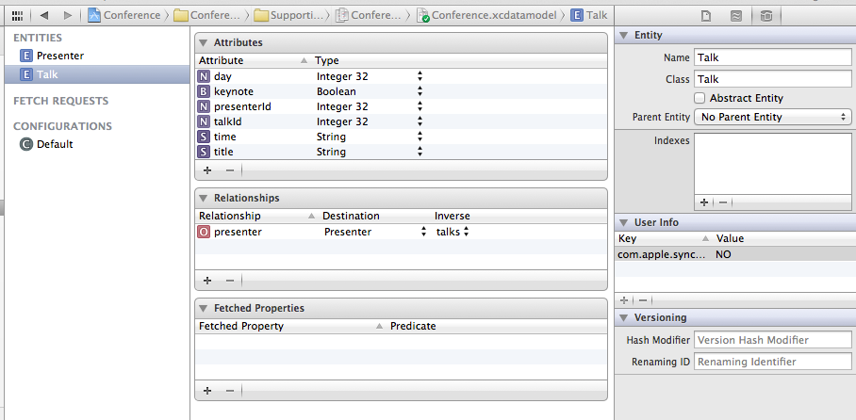Select the Talk entity in sidebar
This screenshot has height=420, width=856.
pos(97,74)
